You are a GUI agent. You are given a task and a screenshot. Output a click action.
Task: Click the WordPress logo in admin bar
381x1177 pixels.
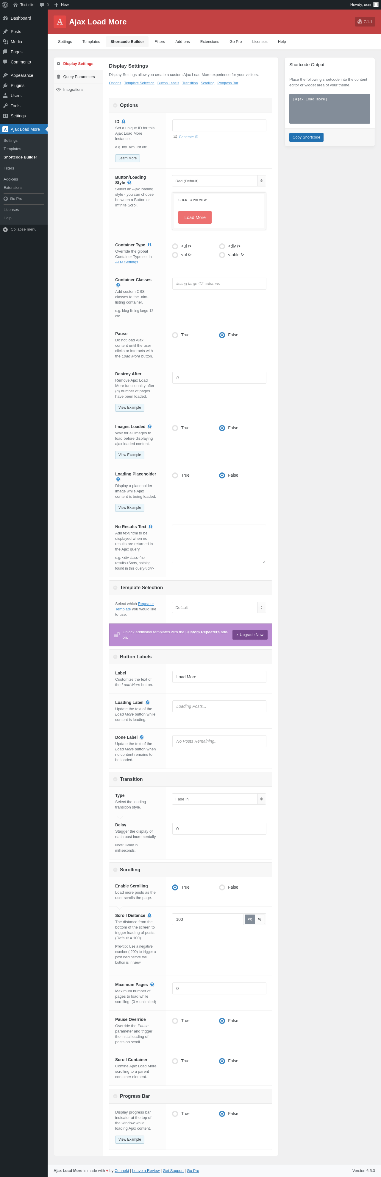tap(5, 4)
